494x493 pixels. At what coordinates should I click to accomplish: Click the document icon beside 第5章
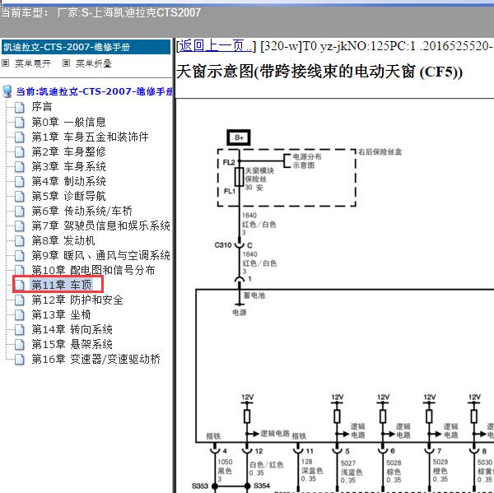[20, 197]
